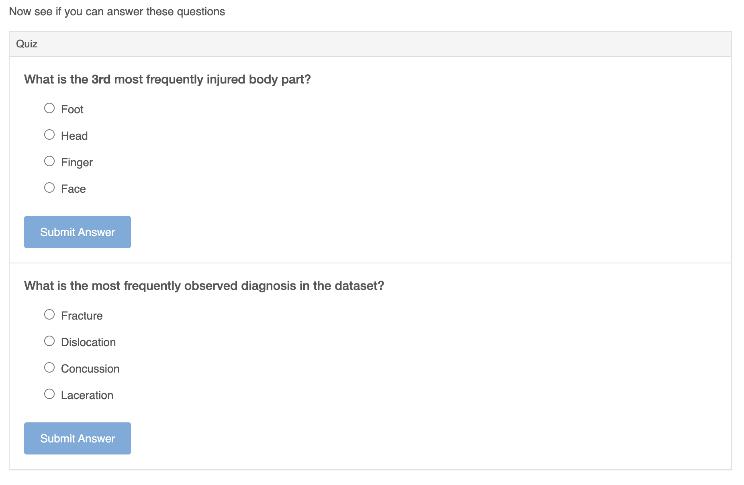Select the Foot radio button
744x485 pixels.
49,108
